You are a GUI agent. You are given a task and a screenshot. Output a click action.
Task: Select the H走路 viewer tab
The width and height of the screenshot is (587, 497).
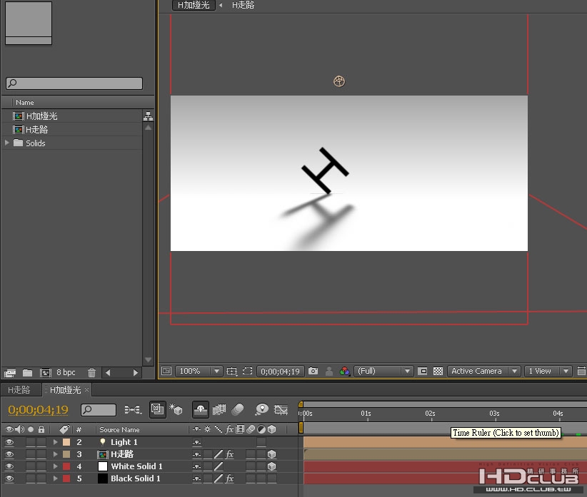tap(243, 5)
